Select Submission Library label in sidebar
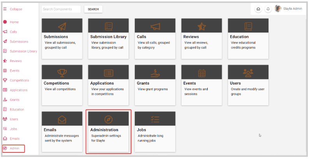Screen dimensions: 309x159 [x=23, y=51]
